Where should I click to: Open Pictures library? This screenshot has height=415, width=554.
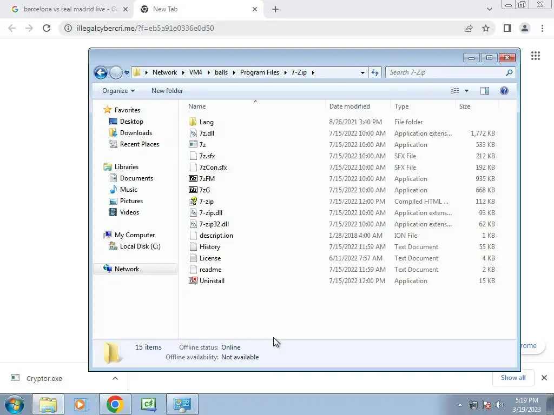(131, 201)
